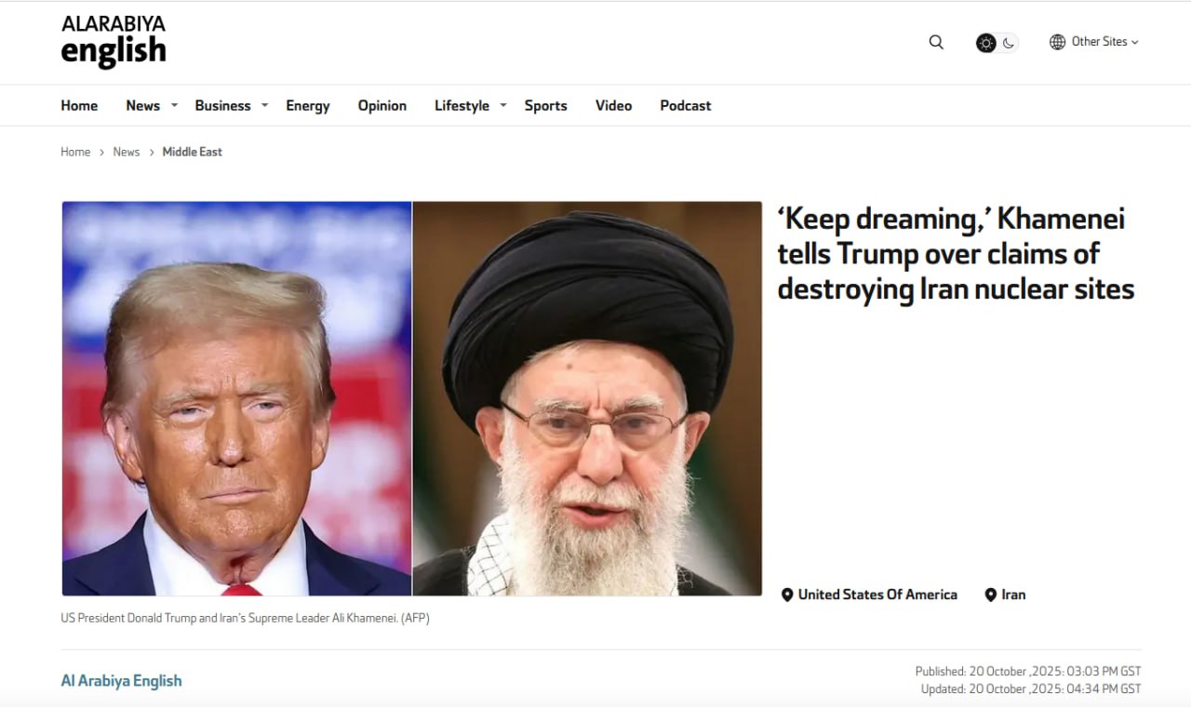Click the Middle East breadcrumb
Image resolution: width=1191 pixels, height=722 pixels.
pos(193,152)
